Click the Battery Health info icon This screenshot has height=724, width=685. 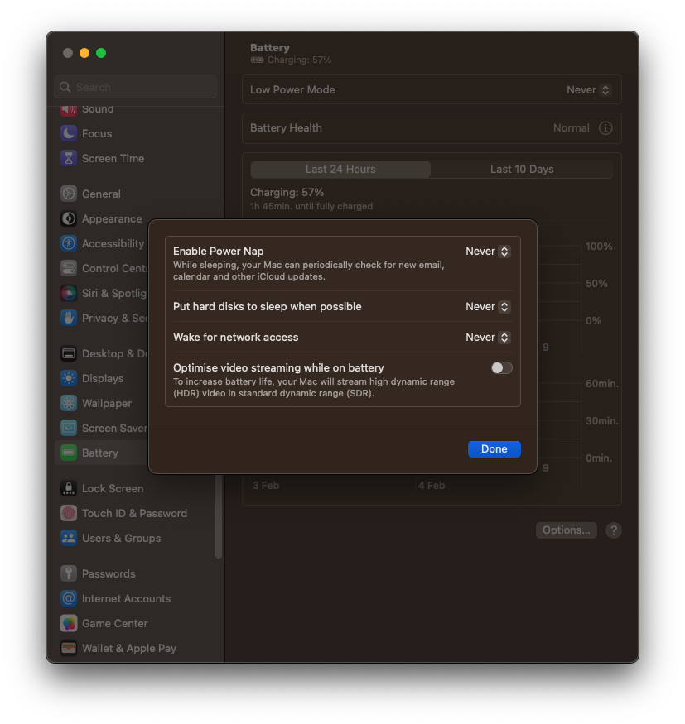[605, 128]
